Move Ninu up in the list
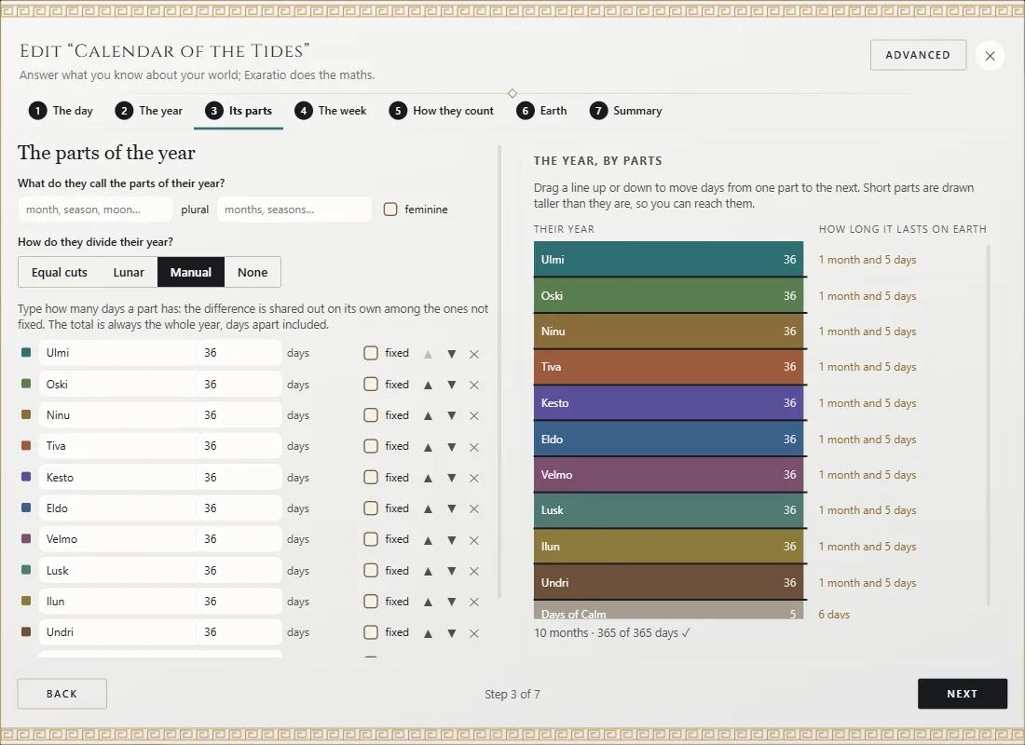This screenshot has width=1025, height=745. tap(429, 415)
